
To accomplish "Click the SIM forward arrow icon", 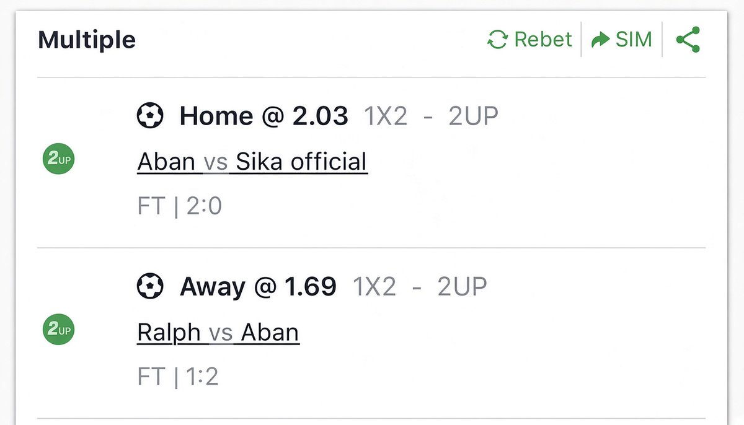I will (x=600, y=40).
